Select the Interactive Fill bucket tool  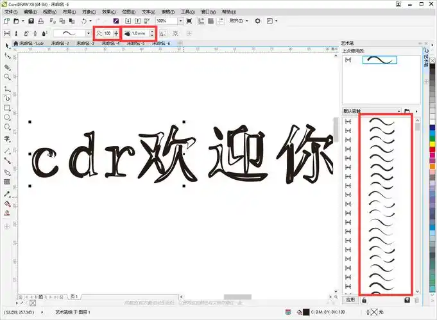coord(7,204)
